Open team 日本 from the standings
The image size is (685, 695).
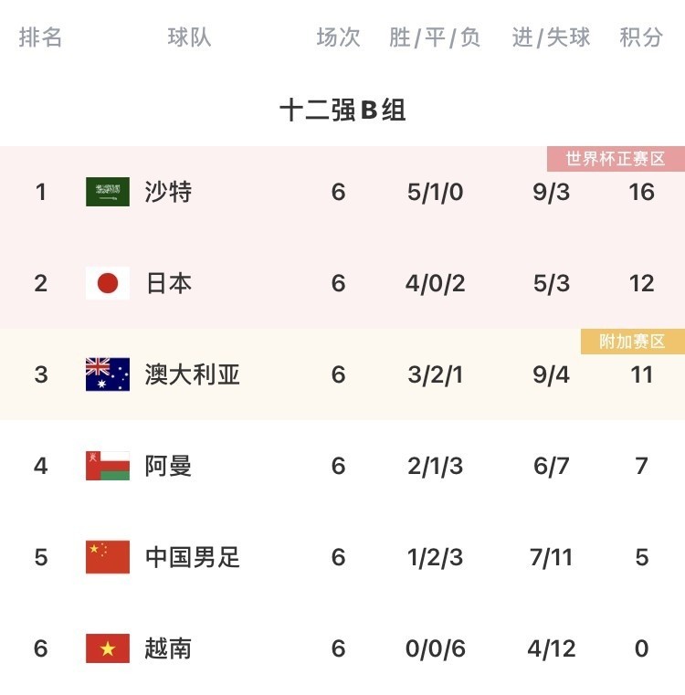pos(168,283)
